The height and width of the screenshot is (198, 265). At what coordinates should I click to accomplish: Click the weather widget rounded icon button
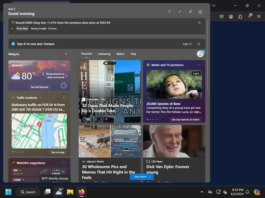(x=64, y=86)
